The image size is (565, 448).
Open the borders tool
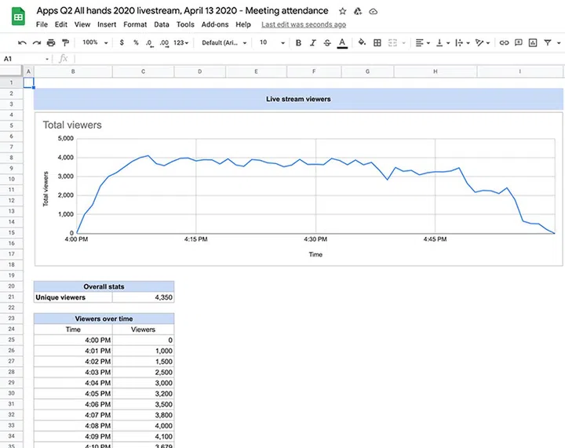pos(377,42)
